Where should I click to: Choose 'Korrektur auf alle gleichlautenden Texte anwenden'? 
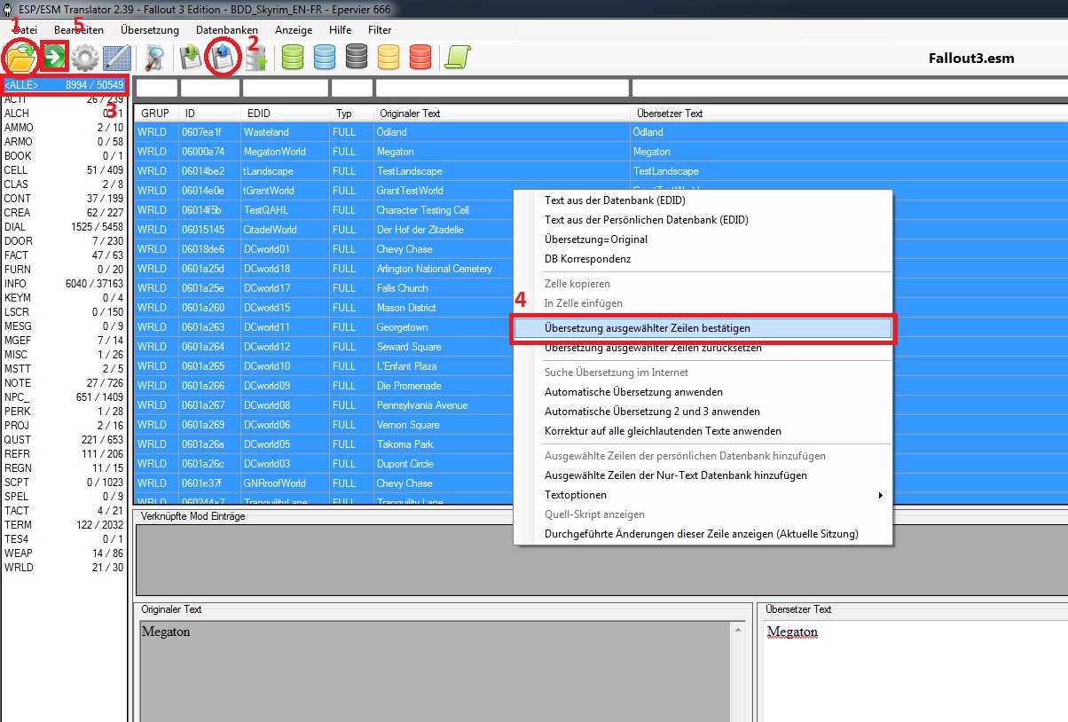tap(704, 431)
